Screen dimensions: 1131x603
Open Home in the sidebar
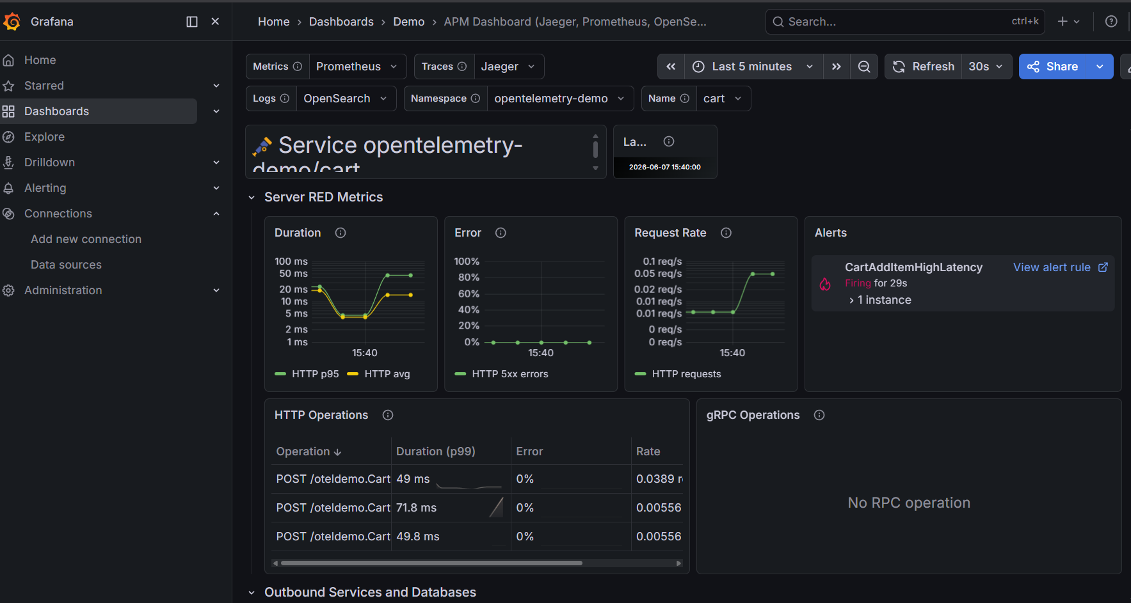coord(40,60)
